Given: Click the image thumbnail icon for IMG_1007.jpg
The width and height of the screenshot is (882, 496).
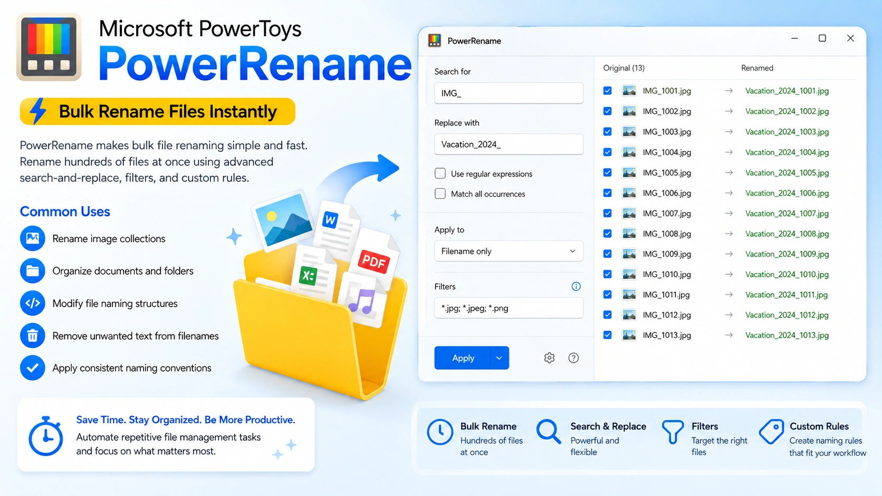Looking at the screenshot, I should (x=629, y=213).
